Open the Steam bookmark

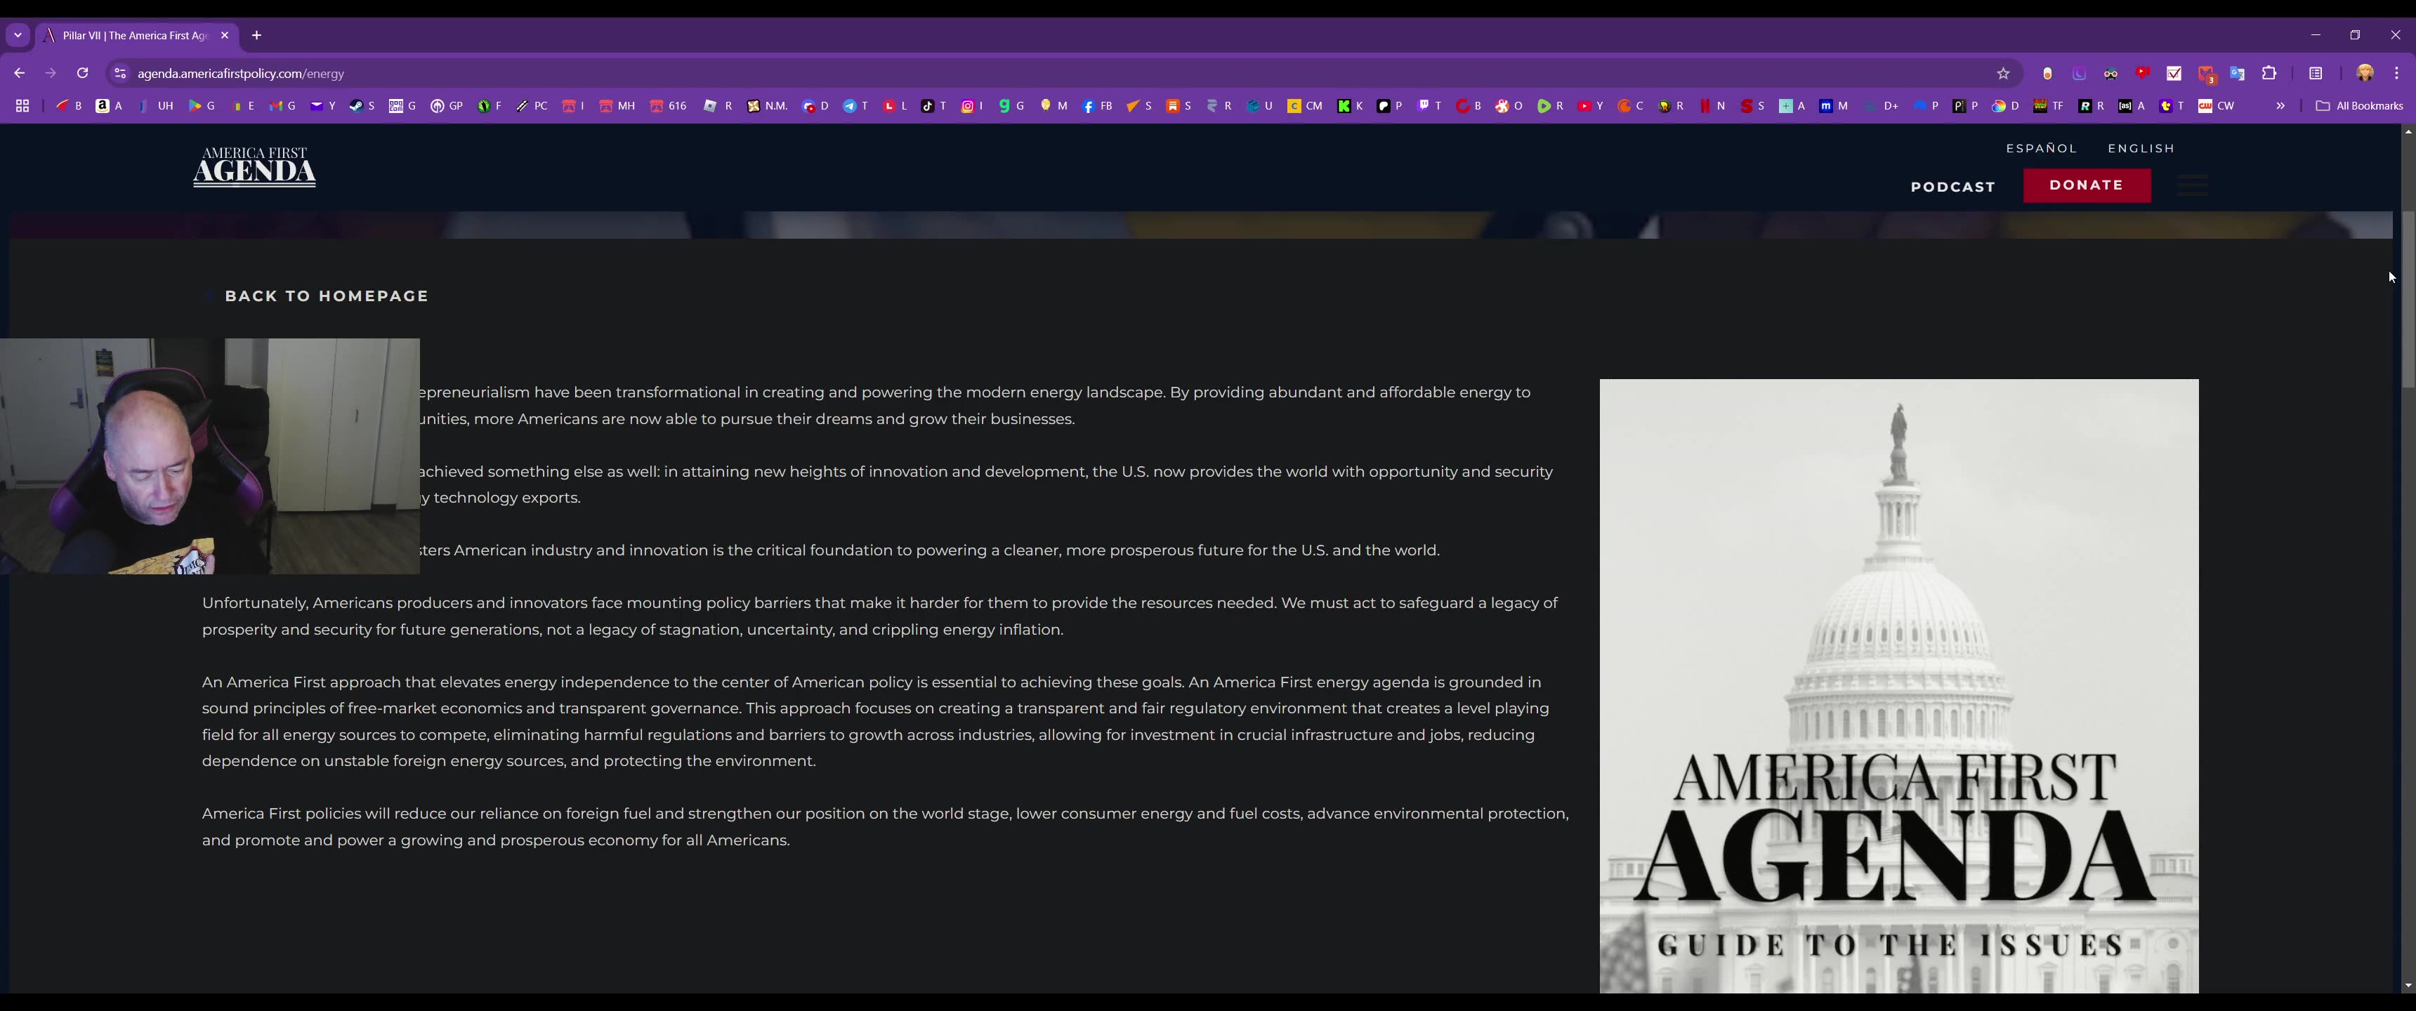pos(357,106)
